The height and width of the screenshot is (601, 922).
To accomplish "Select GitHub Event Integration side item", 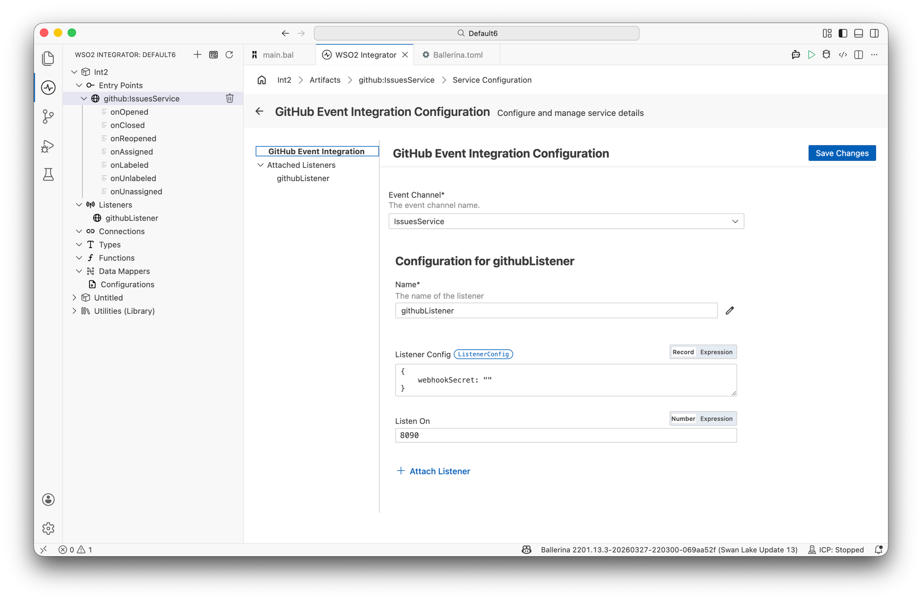I will point(317,151).
